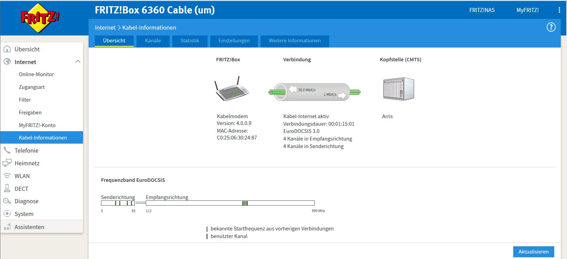Click the connection pipe graphic
Viewport: 567px width, 259px height.
pos(314,92)
